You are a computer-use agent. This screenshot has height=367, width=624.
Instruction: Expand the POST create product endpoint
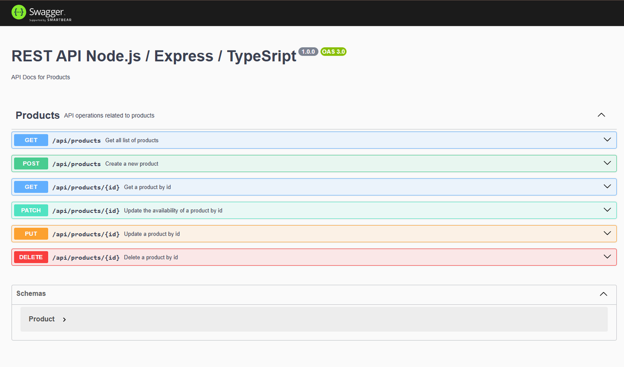click(x=607, y=163)
